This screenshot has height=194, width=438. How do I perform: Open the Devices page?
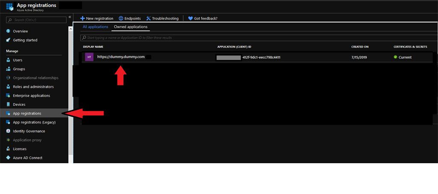point(19,104)
